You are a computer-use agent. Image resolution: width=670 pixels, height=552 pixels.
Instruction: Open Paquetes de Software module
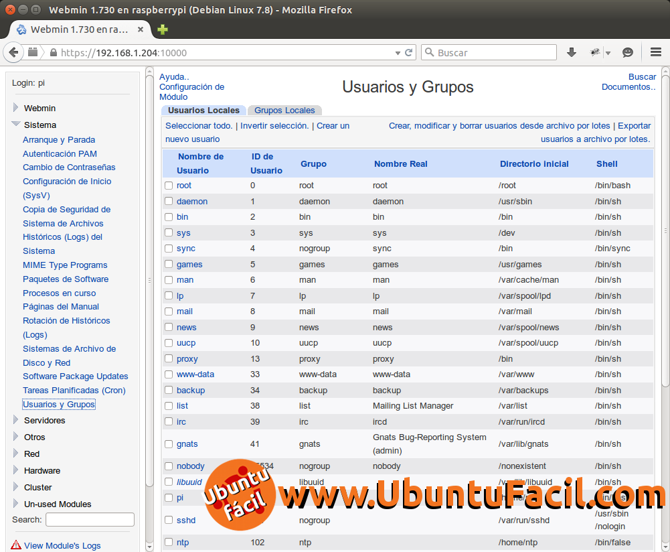pos(66,279)
